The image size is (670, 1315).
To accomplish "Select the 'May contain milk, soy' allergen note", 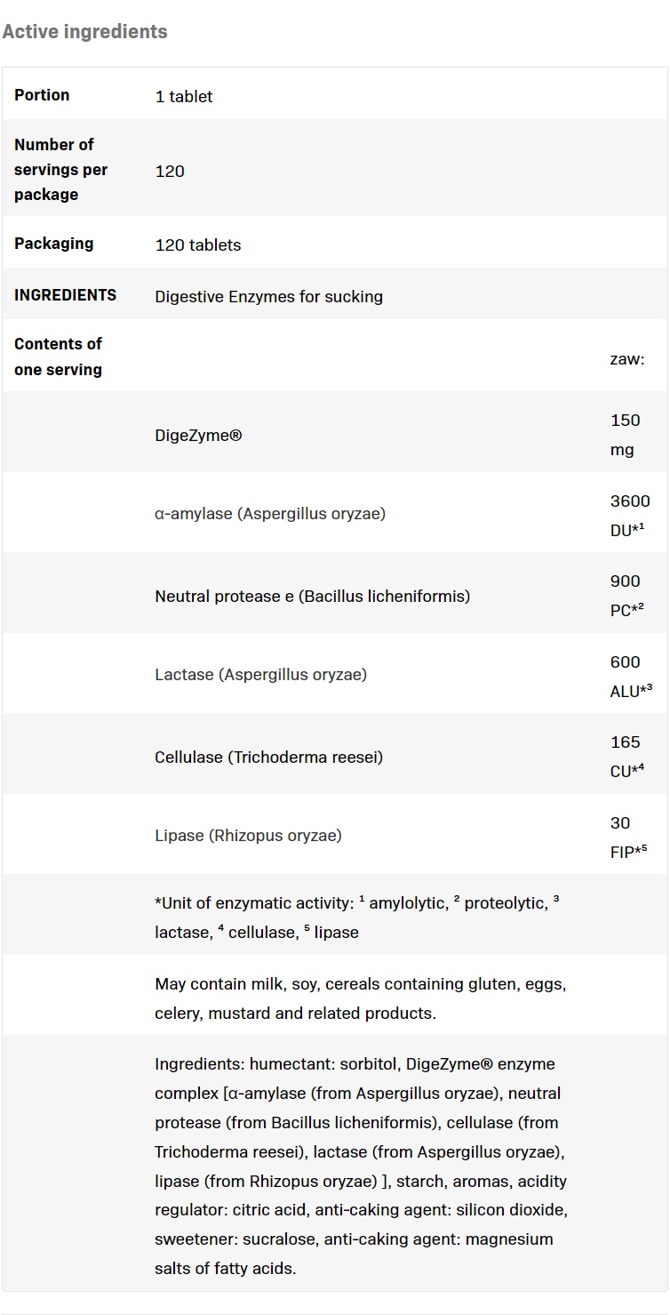I will click(360, 998).
